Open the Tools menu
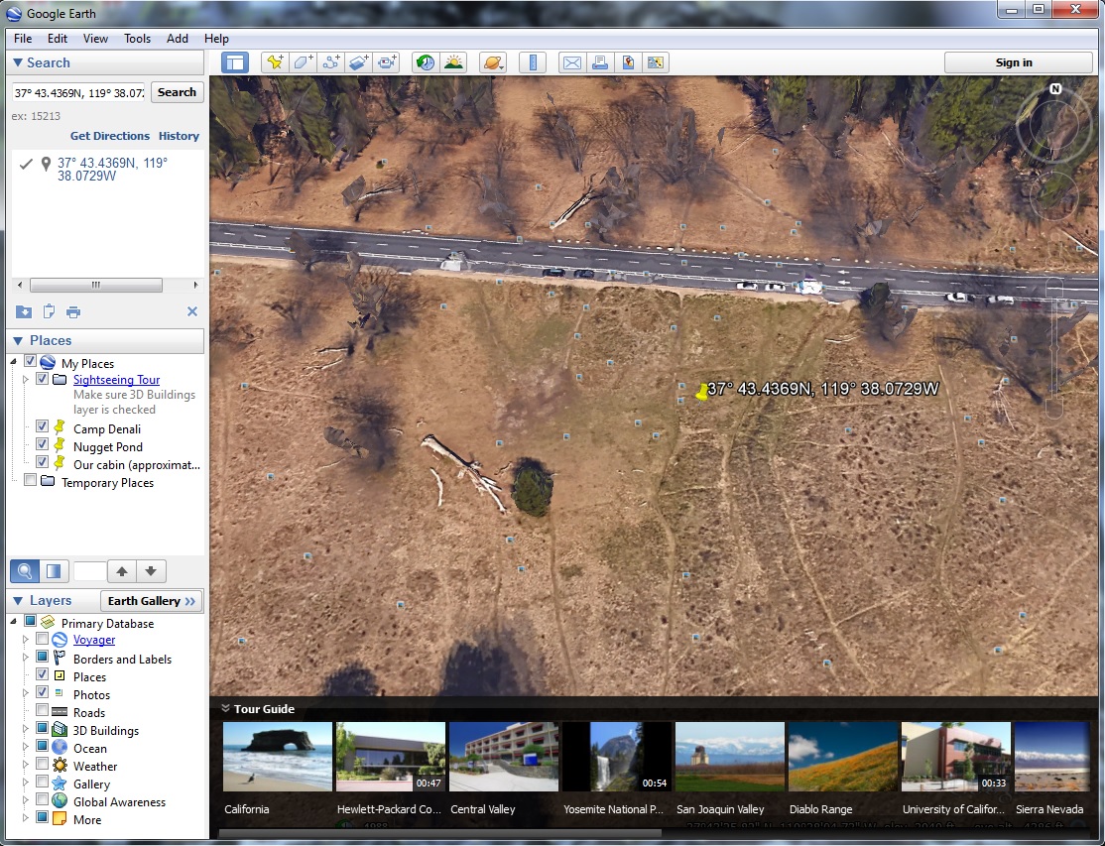The width and height of the screenshot is (1105, 846). [138, 39]
